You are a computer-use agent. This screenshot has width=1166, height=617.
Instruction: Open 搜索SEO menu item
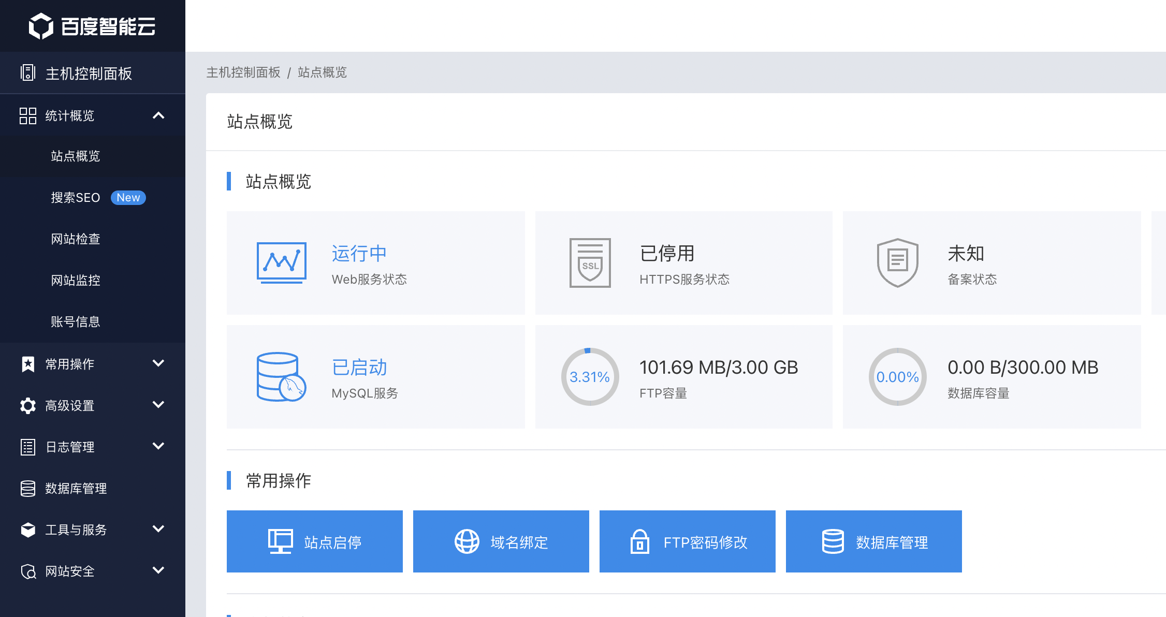93,198
